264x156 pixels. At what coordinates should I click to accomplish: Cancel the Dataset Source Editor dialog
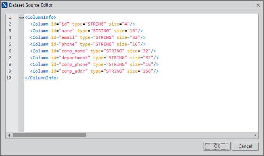point(245,146)
